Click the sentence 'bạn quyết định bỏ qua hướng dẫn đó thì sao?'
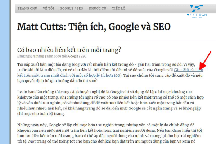The image size is (216, 144). coord(57,81)
